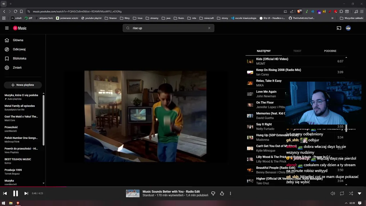Viewport: 366px width, 206px height.
Task: Collapse the player page with the down arrow
Action: 359,193
